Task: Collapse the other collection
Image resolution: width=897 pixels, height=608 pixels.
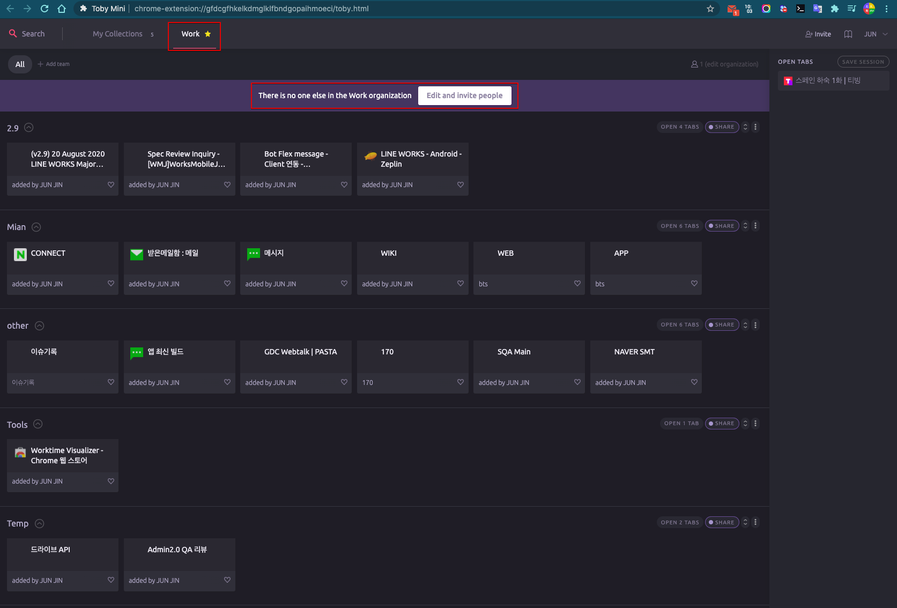Action: [x=40, y=325]
